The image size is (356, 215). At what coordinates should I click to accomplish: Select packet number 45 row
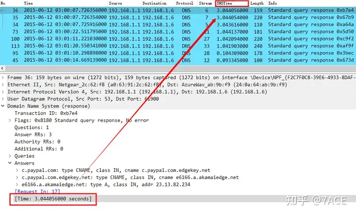coord(178,60)
